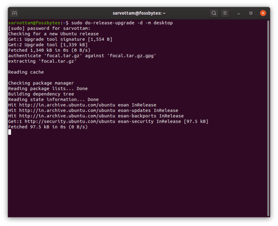Minimize the terminal window

[239, 13]
